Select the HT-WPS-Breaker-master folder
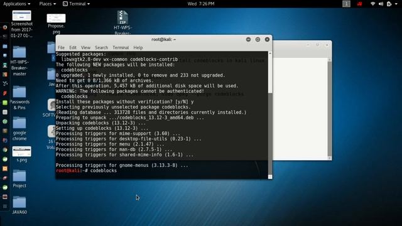The image size is (402, 226). 19,61
